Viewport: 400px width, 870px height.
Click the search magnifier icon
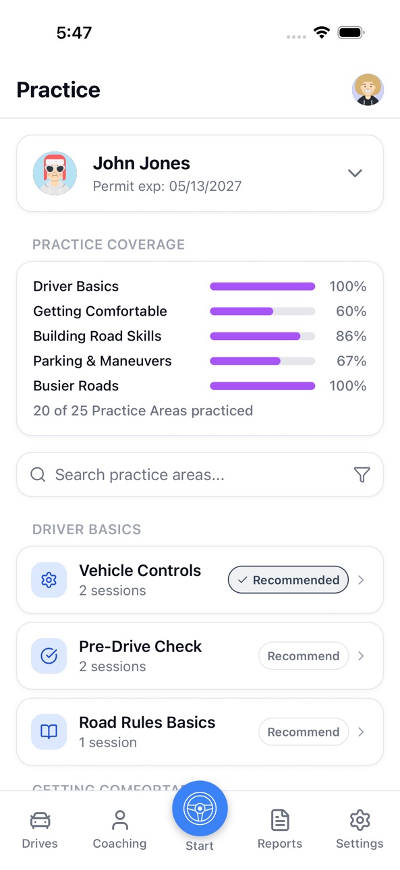38,475
